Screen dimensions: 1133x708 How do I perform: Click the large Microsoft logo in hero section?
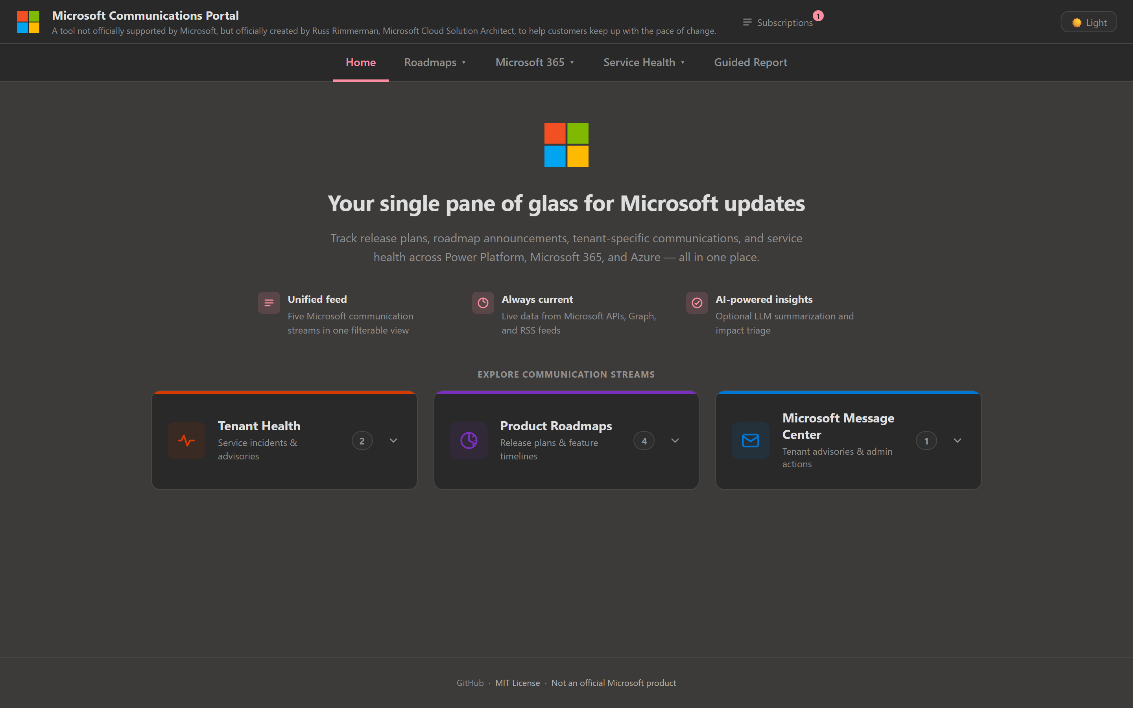[x=566, y=145]
